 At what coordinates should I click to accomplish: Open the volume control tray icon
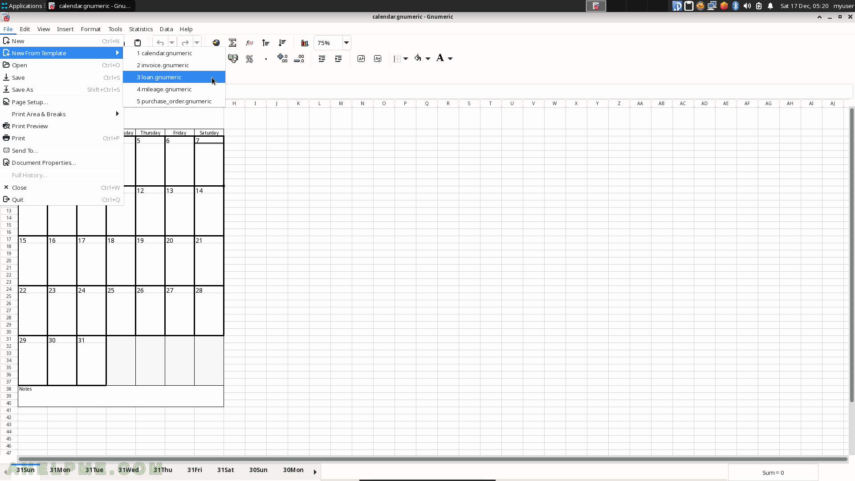point(747,6)
